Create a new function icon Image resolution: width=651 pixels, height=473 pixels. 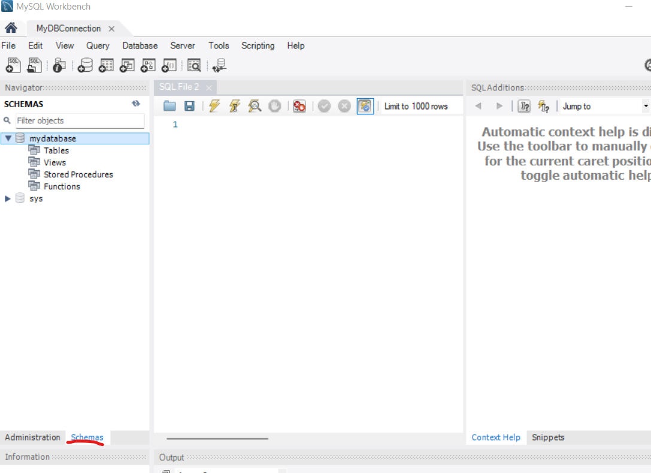click(x=169, y=65)
